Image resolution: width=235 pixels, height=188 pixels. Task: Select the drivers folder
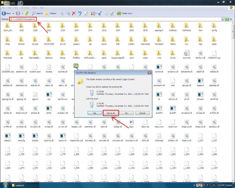(x=35, y=41)
